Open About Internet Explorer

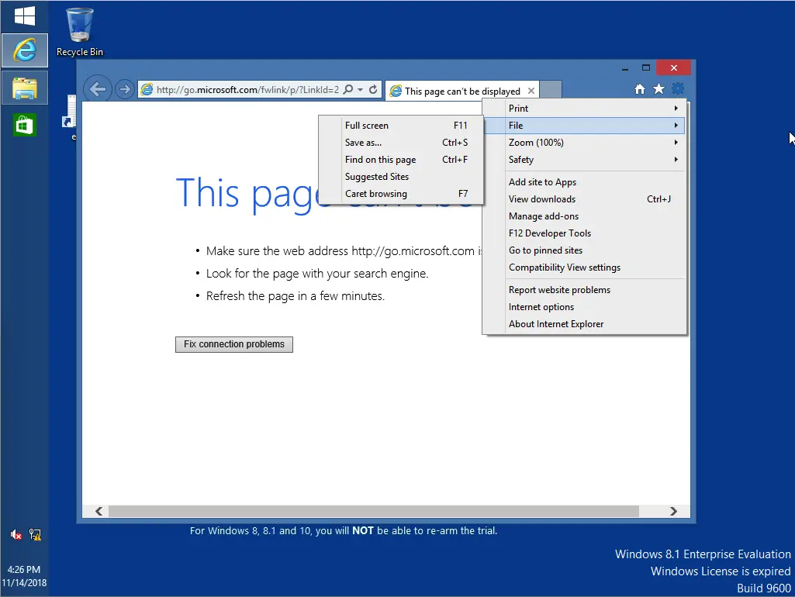pyautogui.click(x=584, y=324)
